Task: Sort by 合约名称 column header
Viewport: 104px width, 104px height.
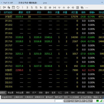Action: pos(8,12)
